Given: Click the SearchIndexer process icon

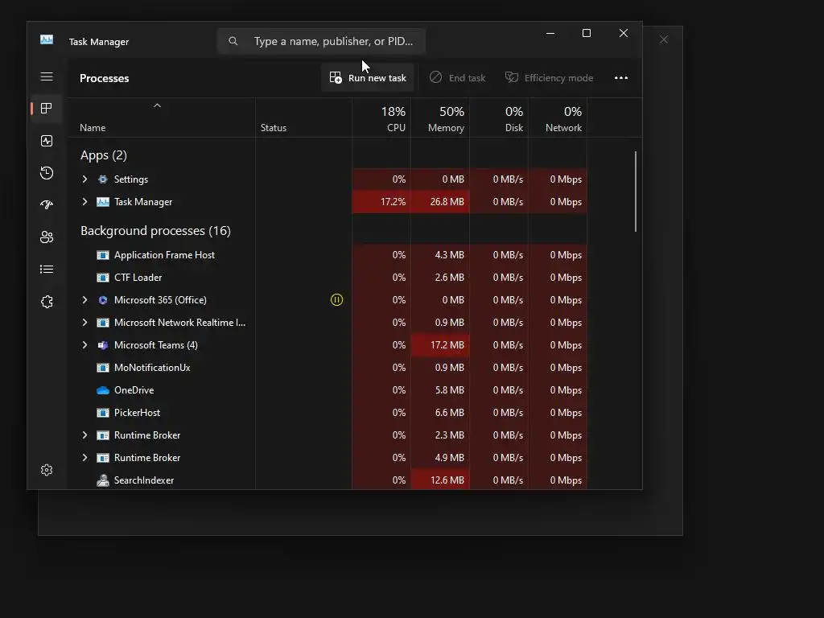Looking at the screenshot, I should click(x=103, y=480).
